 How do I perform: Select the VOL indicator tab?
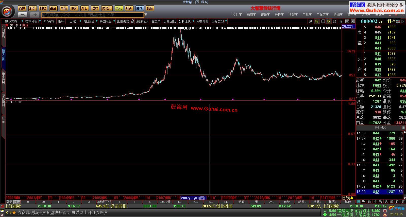click(195, 202)
